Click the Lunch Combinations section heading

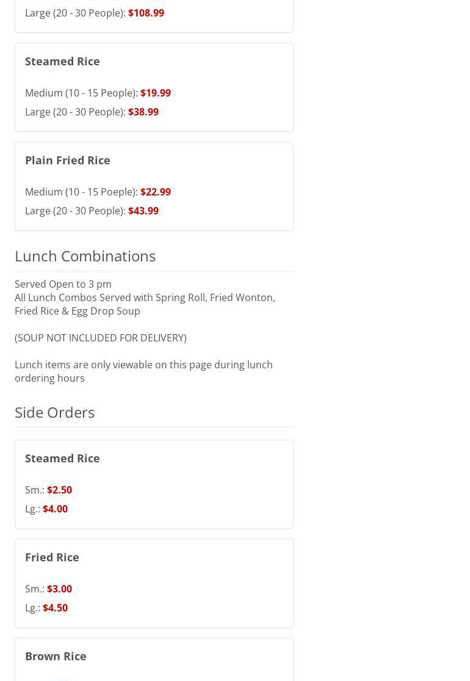[x=85, y=256]
